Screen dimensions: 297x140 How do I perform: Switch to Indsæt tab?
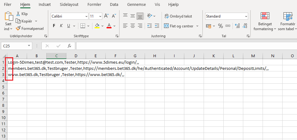coord(45,4)
